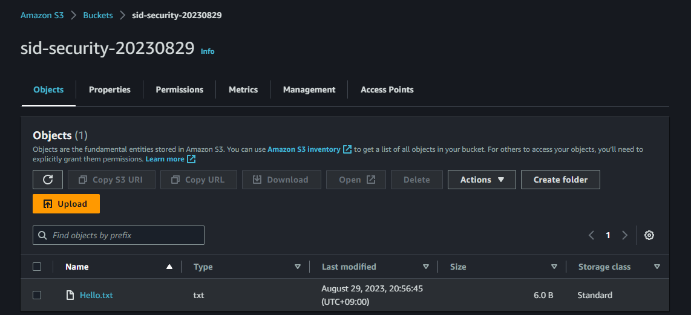Click the Upload button
The image size is (691, 315).
click(x=66, y=204)
